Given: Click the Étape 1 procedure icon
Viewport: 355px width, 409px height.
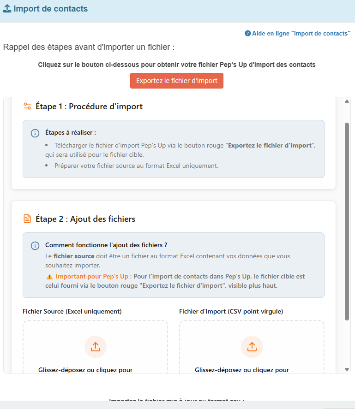Looking at the screenshot, I should pos(27,107).
